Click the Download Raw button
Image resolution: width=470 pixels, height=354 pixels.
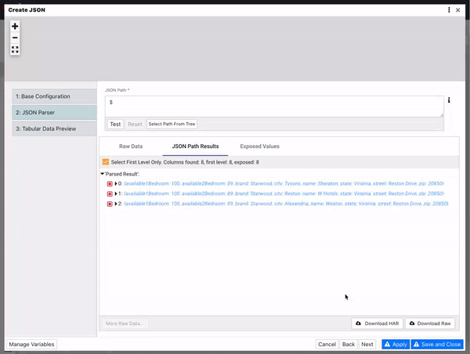click(430, 323)
